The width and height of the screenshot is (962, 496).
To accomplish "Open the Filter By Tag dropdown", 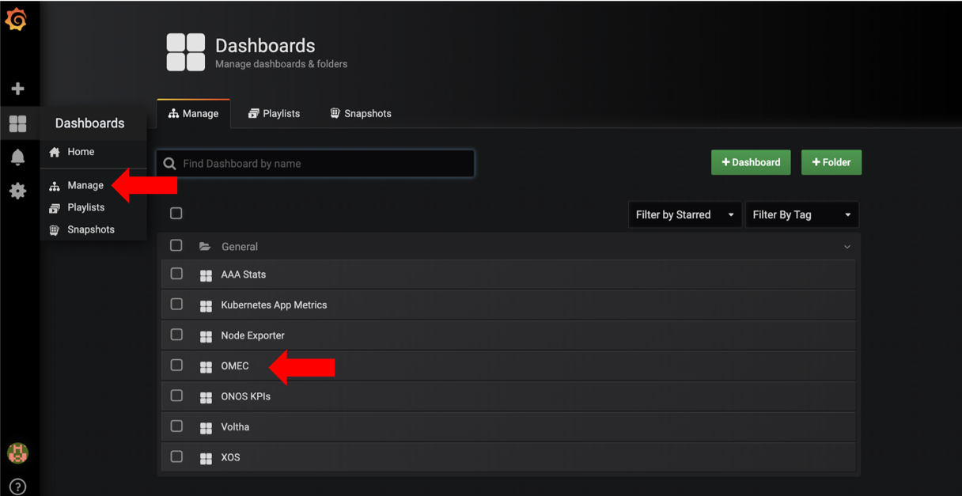I will pos(802,214).
